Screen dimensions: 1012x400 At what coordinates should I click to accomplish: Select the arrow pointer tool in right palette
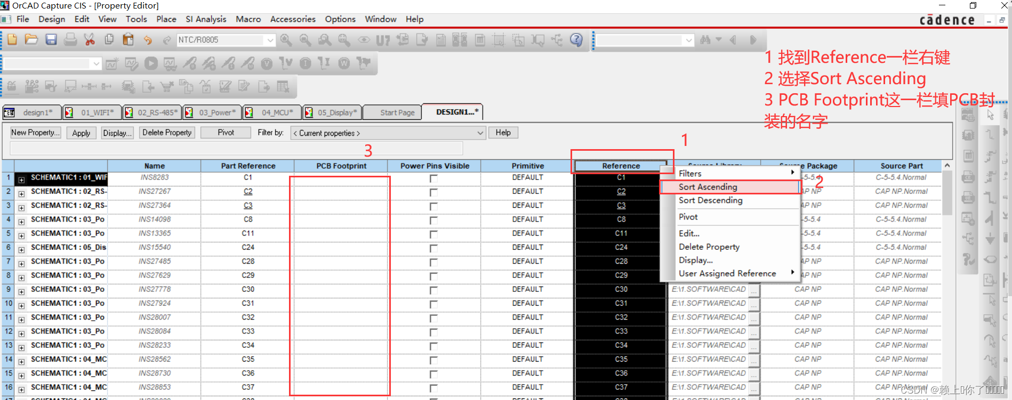pyautogui.click(x=991, y=115)
